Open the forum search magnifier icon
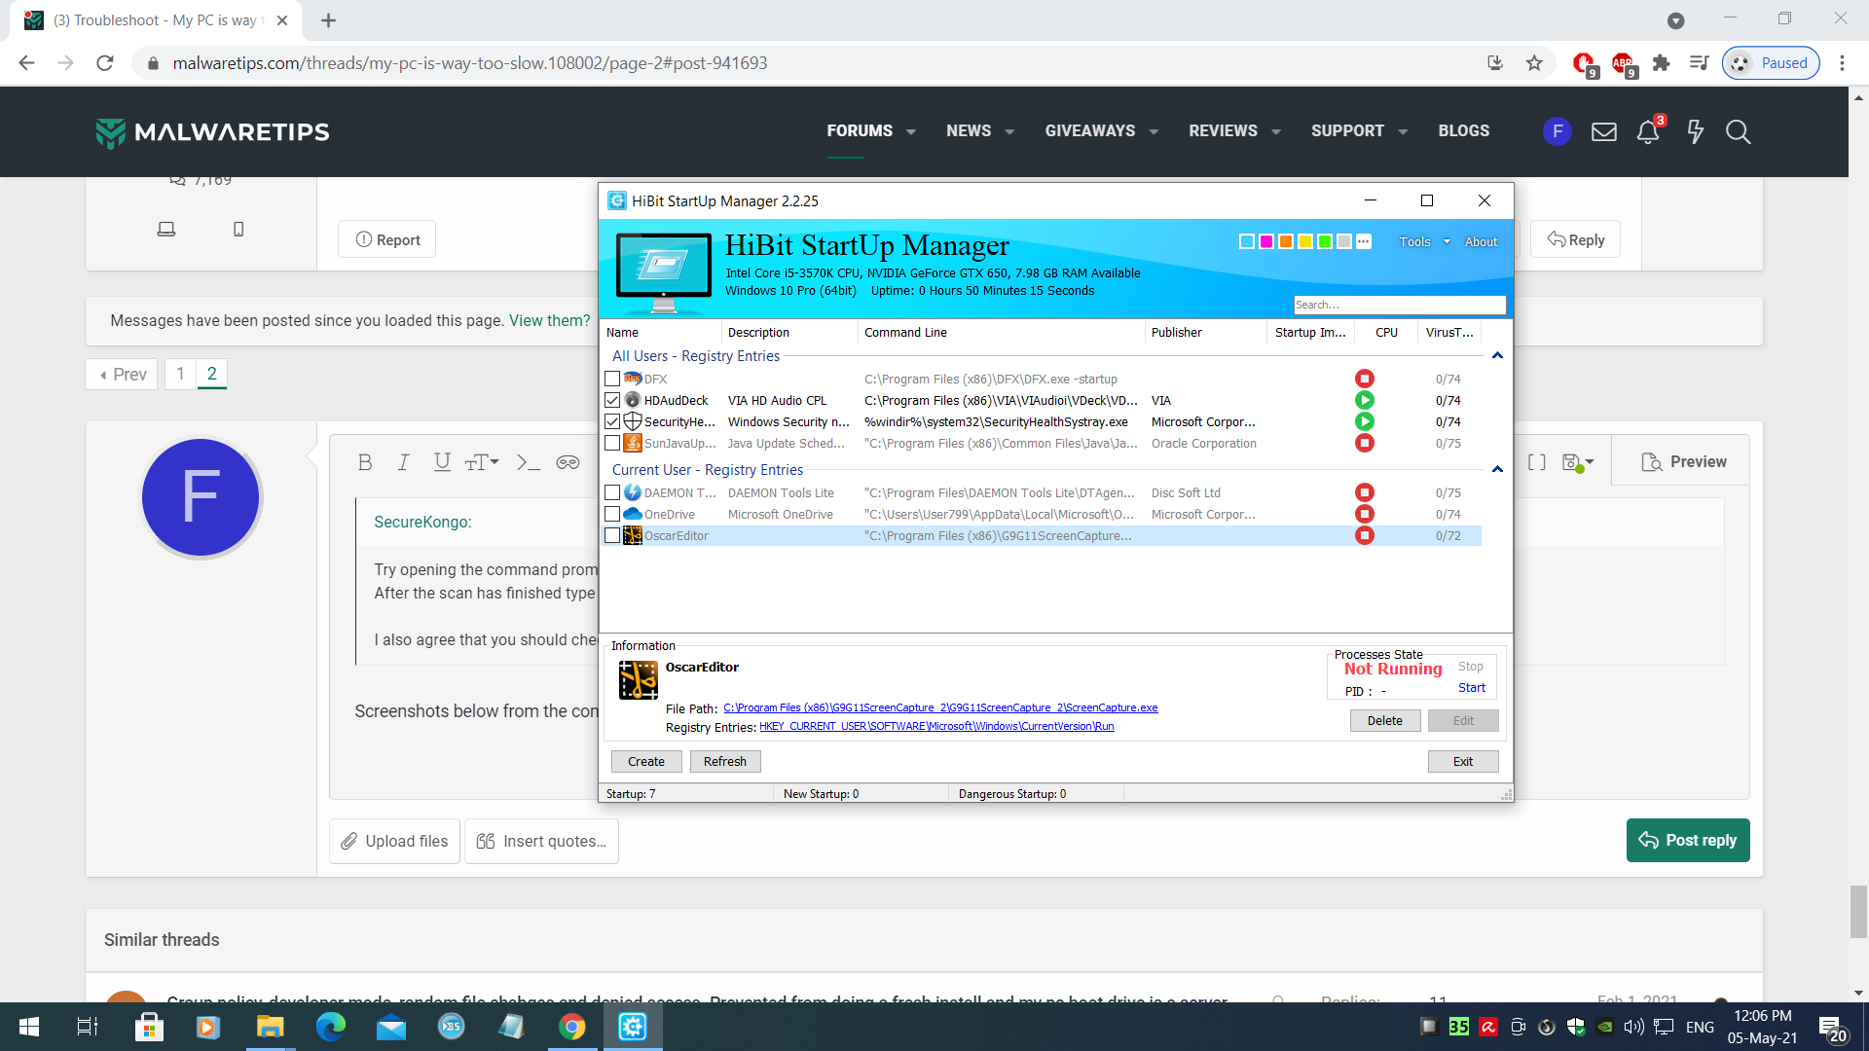 click(x=1738, y=131)
